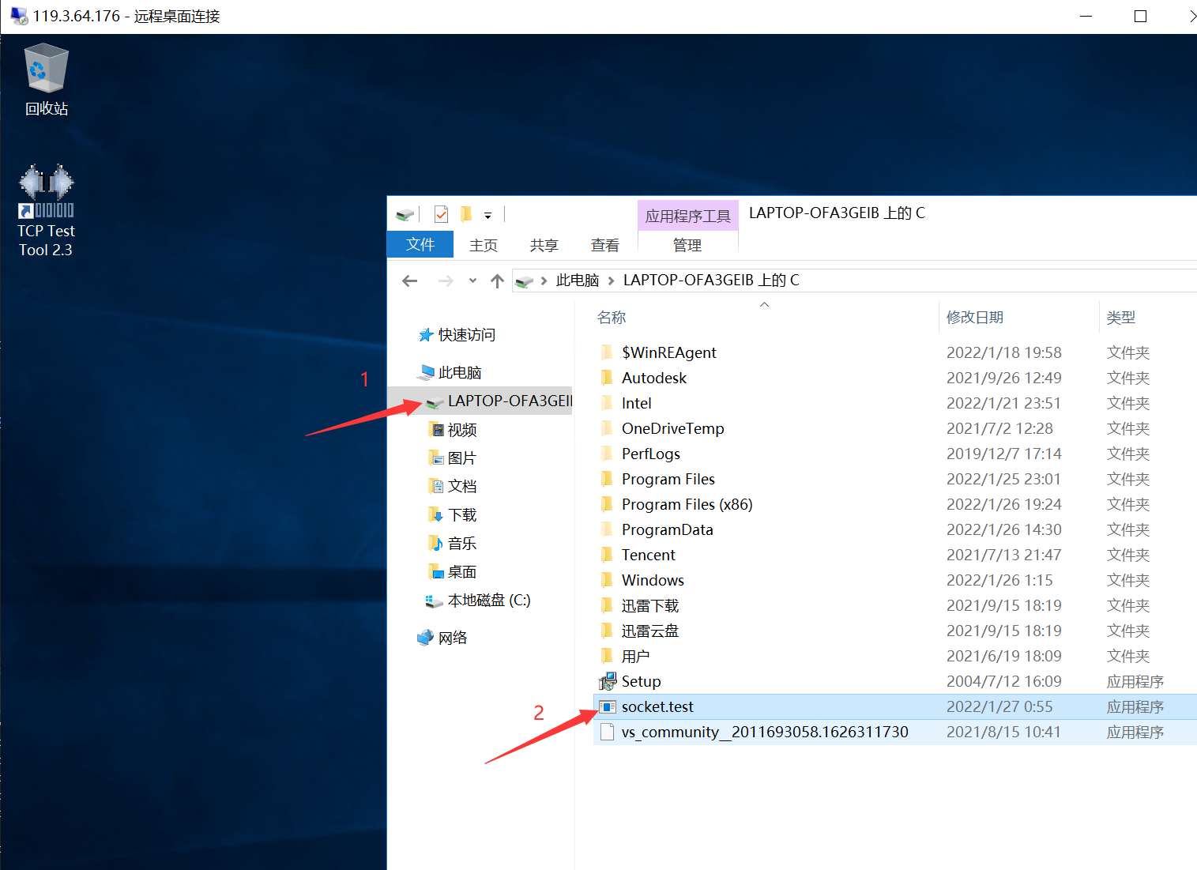Image resolution: width=1197 pixels, height=870 pixels.
Task: Sort by the 名称 column header
Action: click(x=612, y=318)
